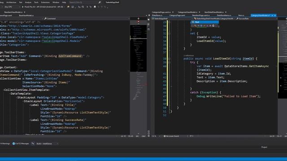Image resolution: width=287 pixels, height=161 pixels.
Task: Open the debug target device dropdown arrow
Action: click(65, 7)
